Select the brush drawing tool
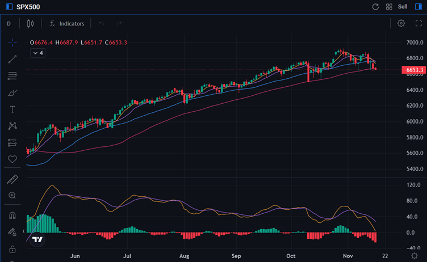 point(12,92)
